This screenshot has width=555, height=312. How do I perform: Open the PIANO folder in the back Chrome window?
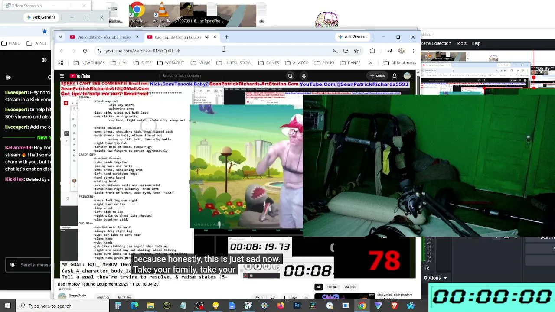click(11, 43)
